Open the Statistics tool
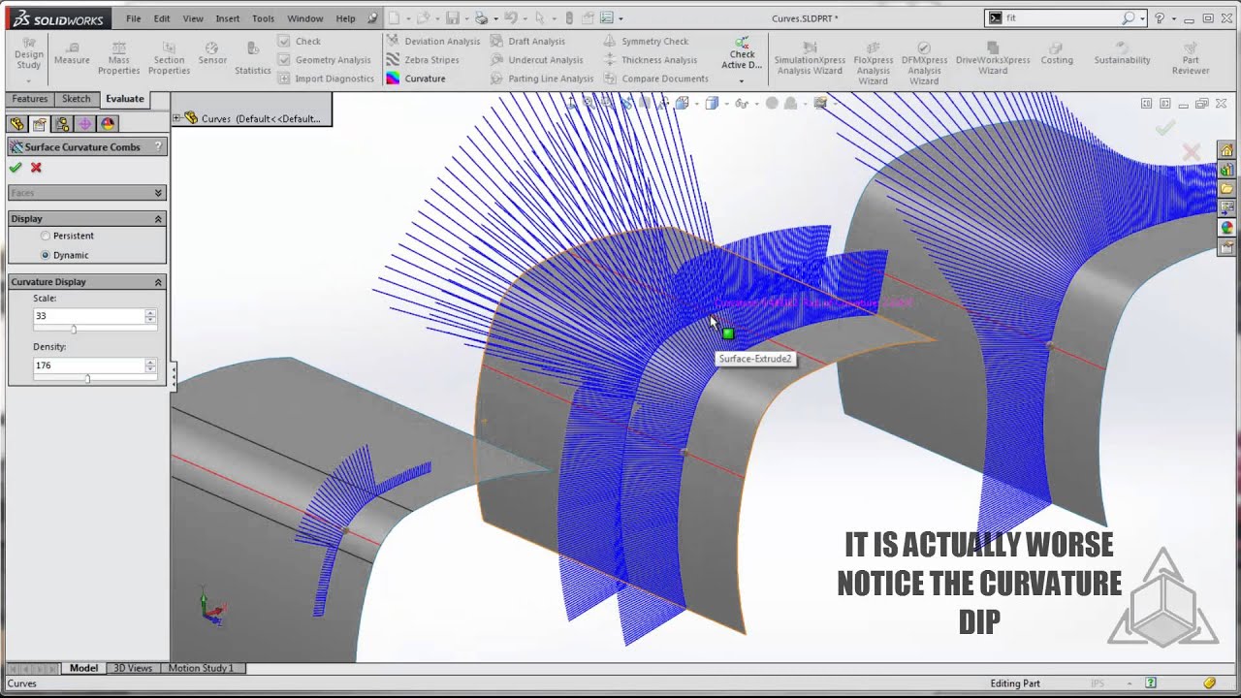The height and width of the screenshot is (698, 1241). 252,58
